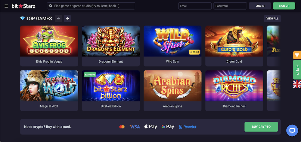Image resolution: width=301 pixels, height=142 pixels.
Task: Open the Elvis Frog in Vegas game
Action: [x=49, y=41]
